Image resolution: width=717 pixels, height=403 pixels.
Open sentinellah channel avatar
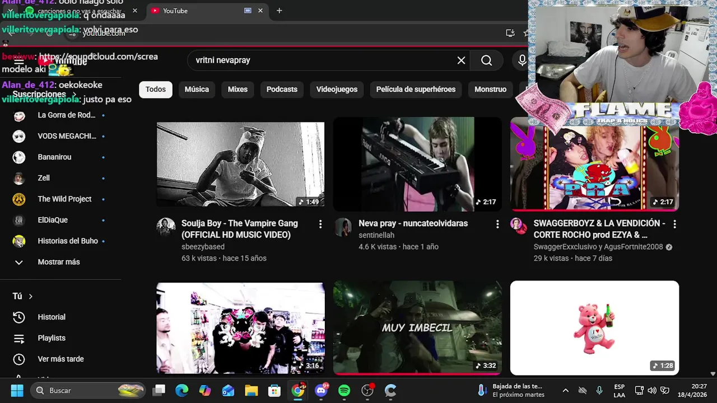(343, 227)
